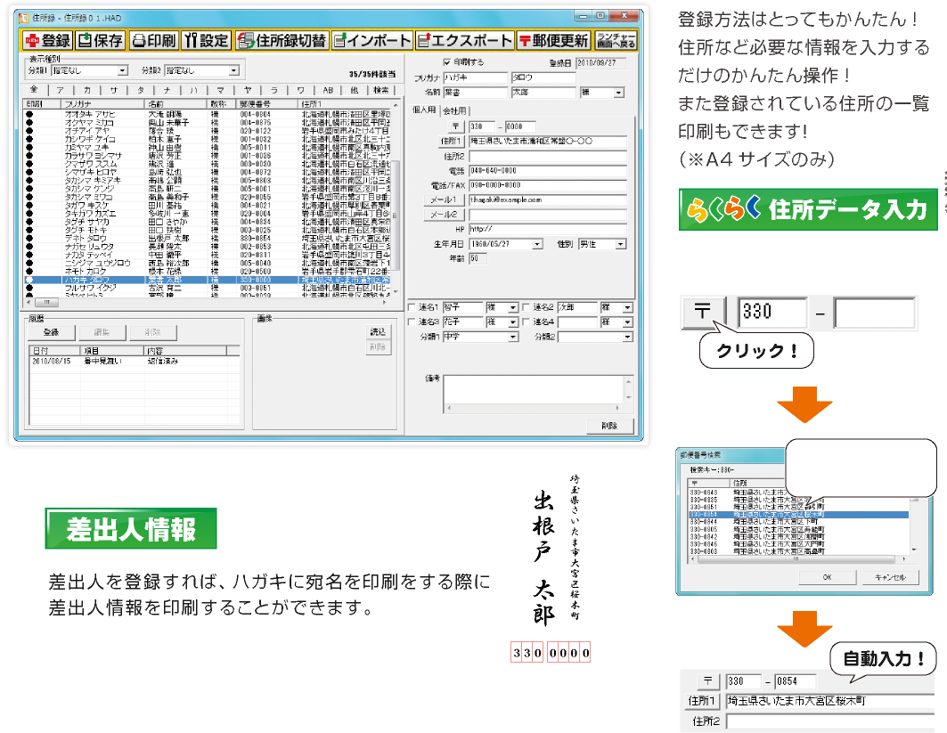The height and width of the screenshot is (733, 947).
Task: Enable the 連名1 checkbox
Action: point(412,307)
